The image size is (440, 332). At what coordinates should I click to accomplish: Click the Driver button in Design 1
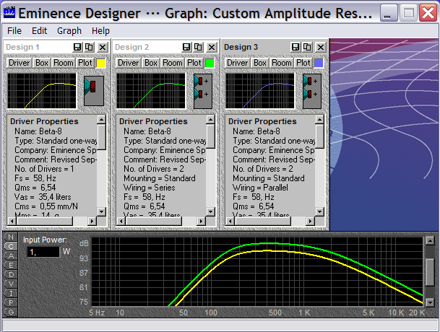[19, 63]
